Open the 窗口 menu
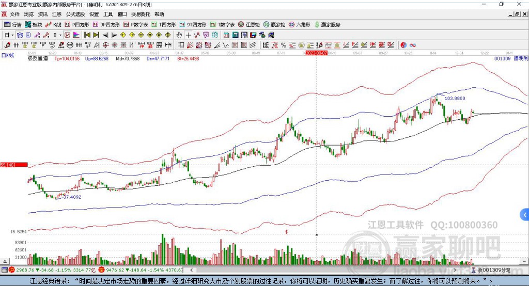The height and width of the screenshot is (286, 529). (122, 14)
